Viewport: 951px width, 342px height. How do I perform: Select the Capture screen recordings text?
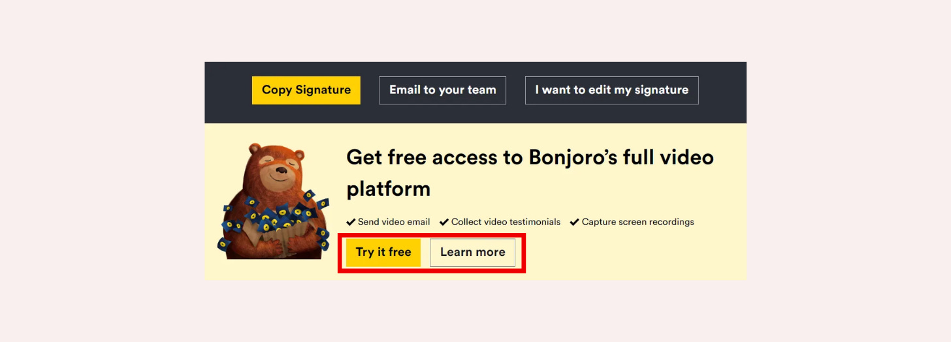coord(638,222)
